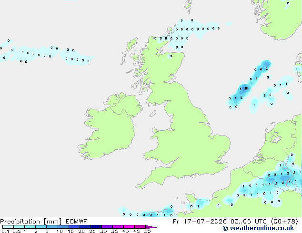Image resolution: width=302 pixels, height=233 pixels.
Task: Pick the dark blue swatch between 25 and 30
Action: tap(96, 227)
